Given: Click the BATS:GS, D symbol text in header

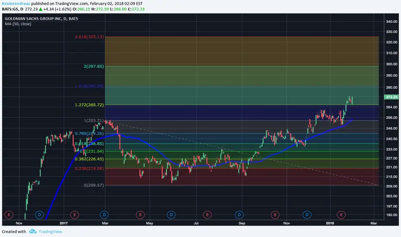Looking at the screenshot, I should coord(12,9).
